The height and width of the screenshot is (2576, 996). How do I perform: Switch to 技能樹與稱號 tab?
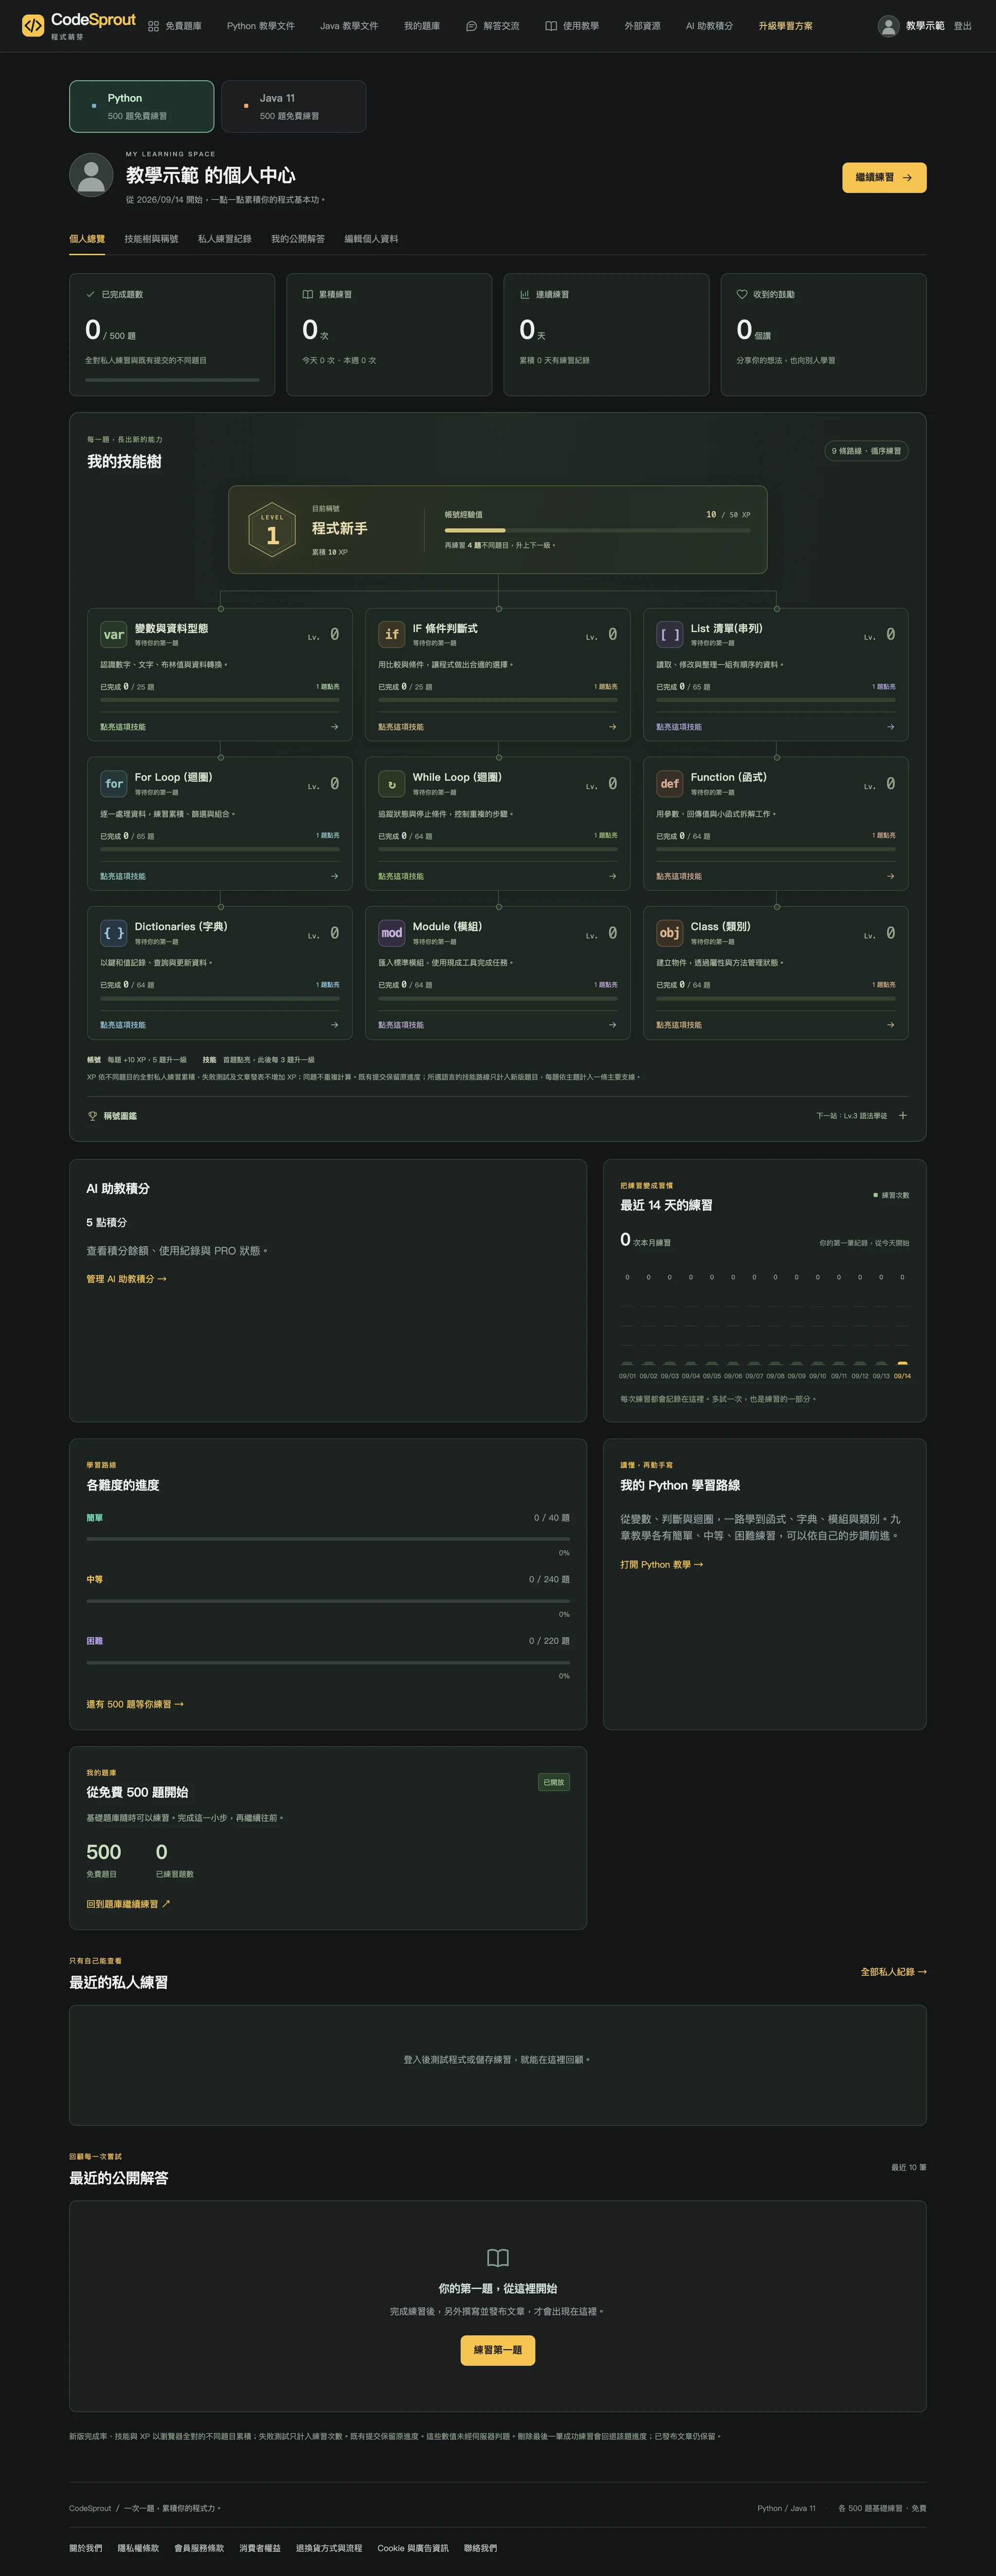pos(151,239)
